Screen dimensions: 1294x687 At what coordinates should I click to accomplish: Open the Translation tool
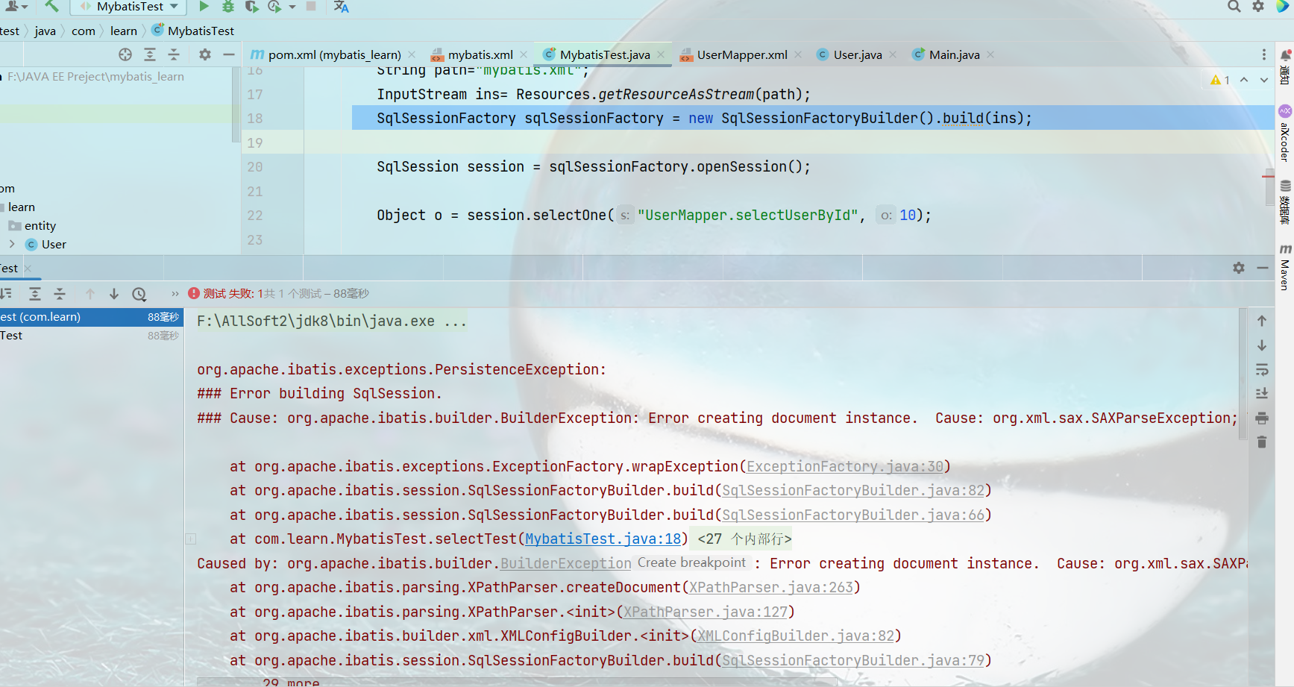click(339, 7)
